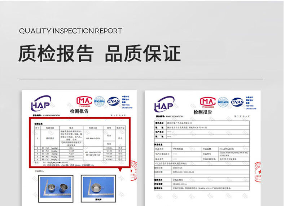Click the chromium (Cr) row in the results table

(x=80, y=154)
